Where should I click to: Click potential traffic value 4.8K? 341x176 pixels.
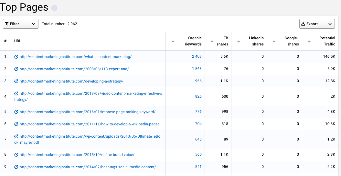(x=331, y=112)
